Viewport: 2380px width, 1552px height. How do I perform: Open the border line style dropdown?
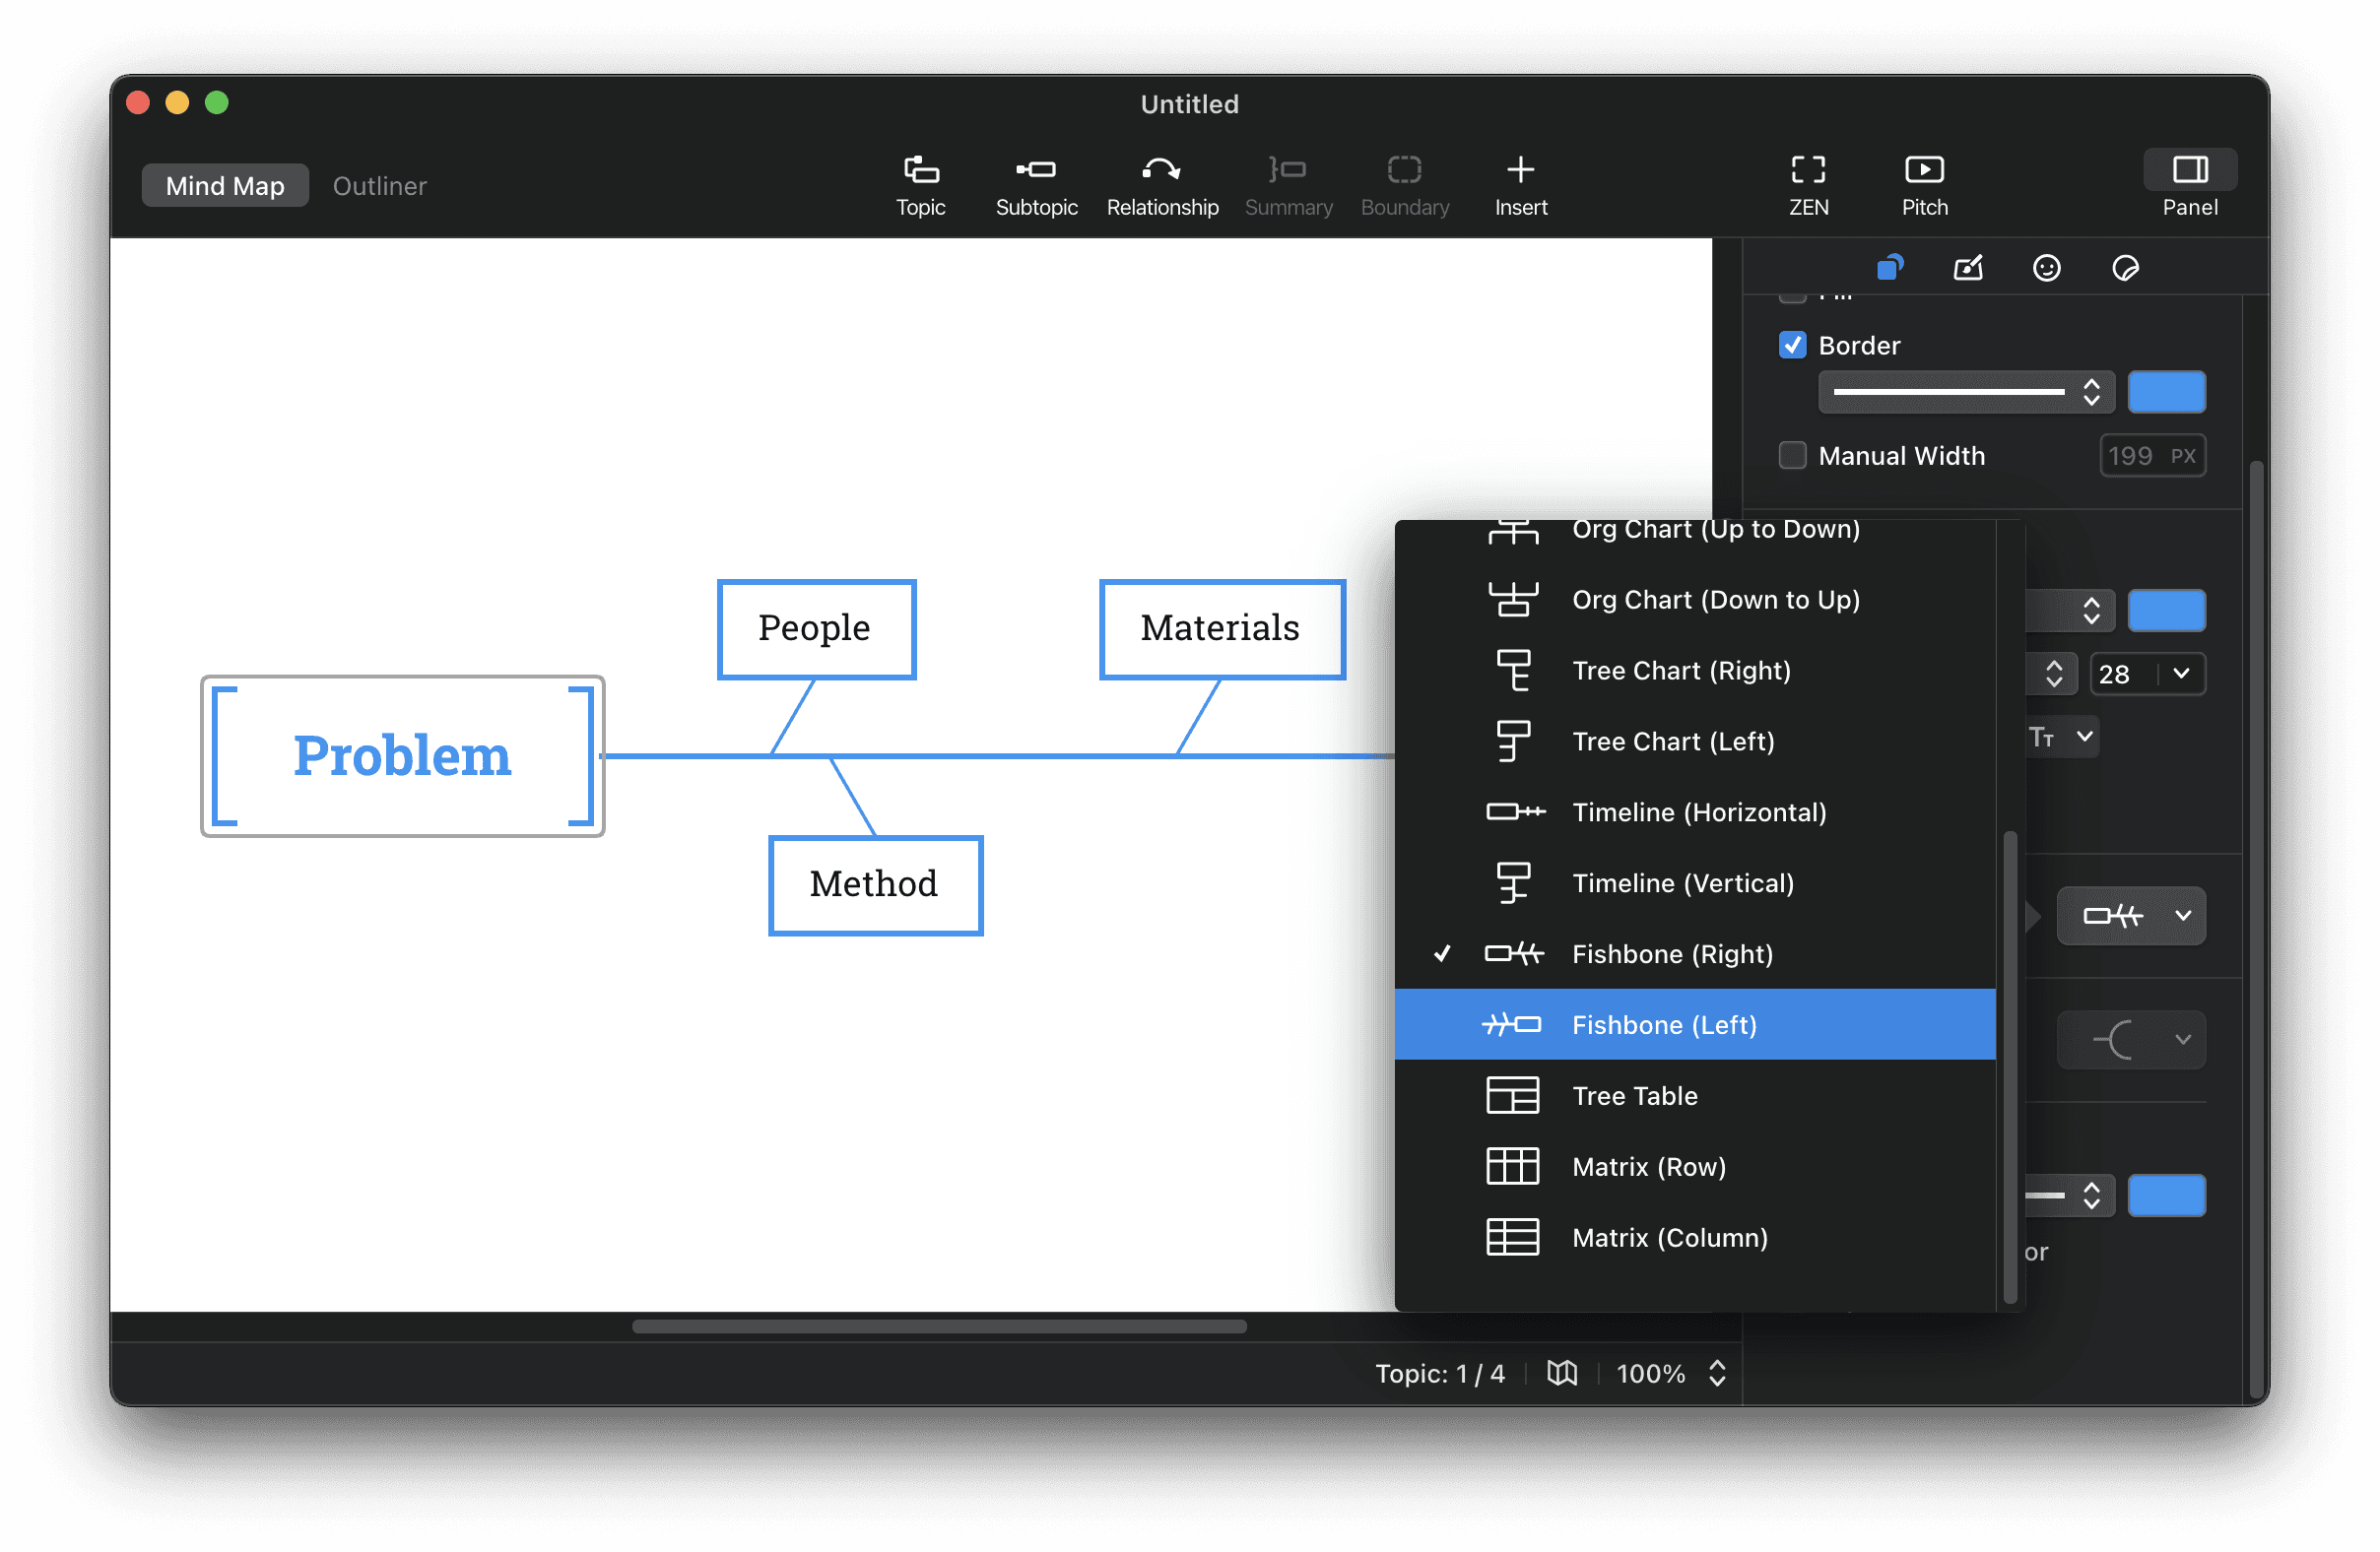[x=1965, y=392]
